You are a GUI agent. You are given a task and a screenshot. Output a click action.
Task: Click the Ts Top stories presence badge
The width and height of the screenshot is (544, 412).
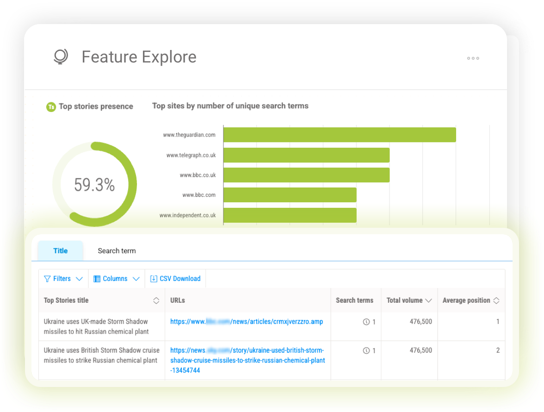(51, 106)
